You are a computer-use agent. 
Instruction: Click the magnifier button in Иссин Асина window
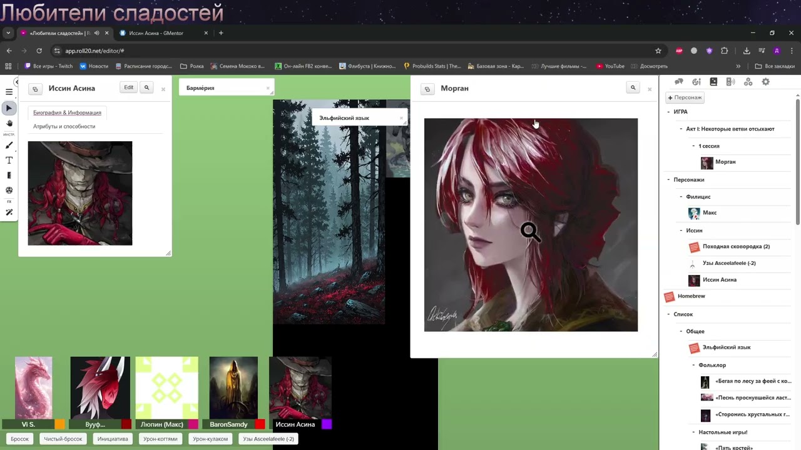147,88
